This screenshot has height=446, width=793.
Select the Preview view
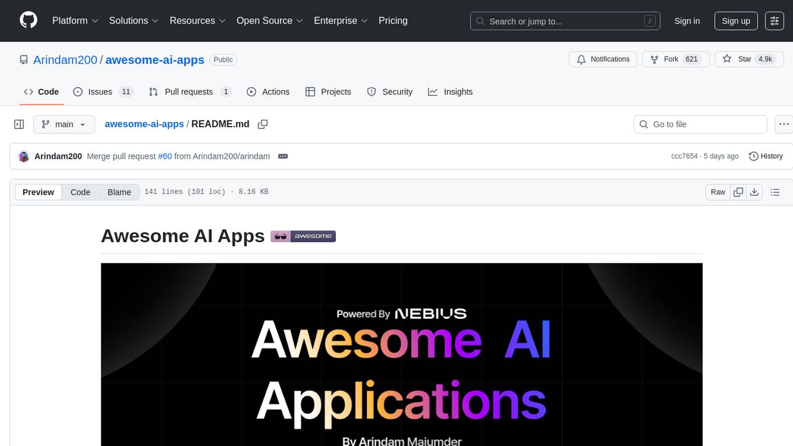[x=38, y=192]
